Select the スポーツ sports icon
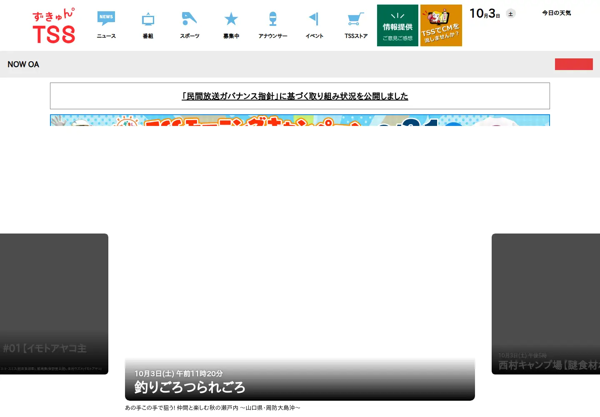The width and height of the screenshot is (600, 417). point(190,25)
